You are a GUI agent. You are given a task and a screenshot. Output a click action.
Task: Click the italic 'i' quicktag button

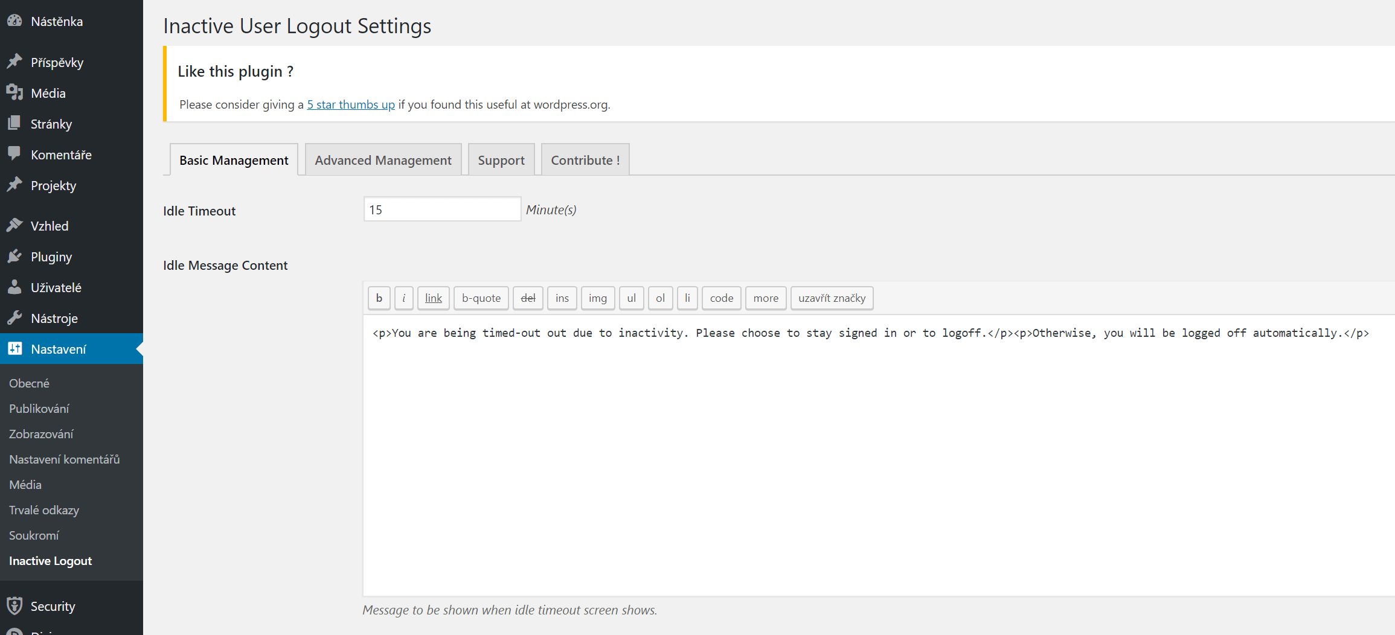point(404,298)
